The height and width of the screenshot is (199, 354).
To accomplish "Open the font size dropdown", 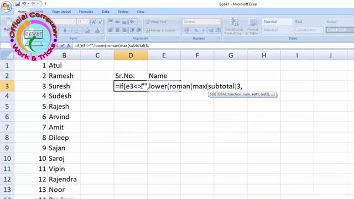I will (x=87, y=22).
